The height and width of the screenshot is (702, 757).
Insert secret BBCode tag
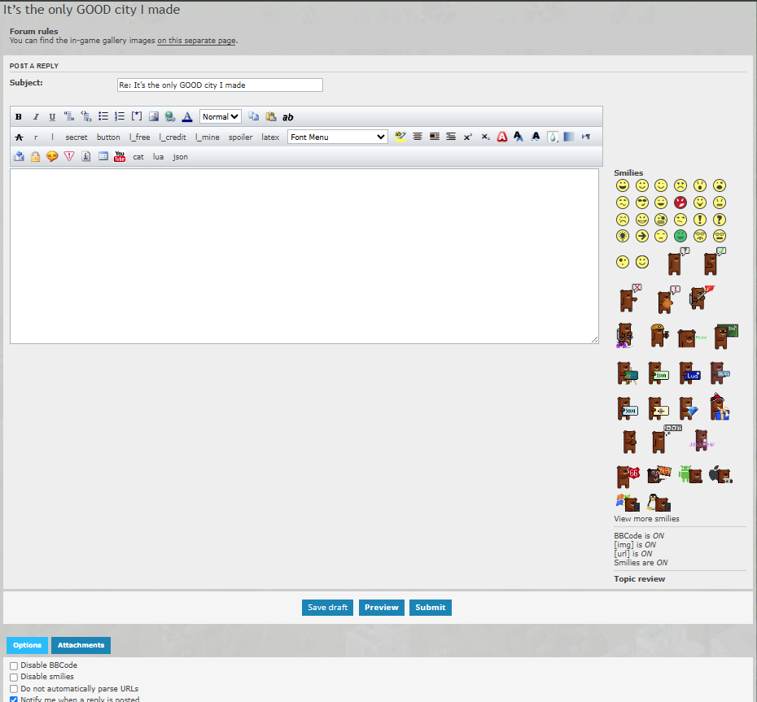(77, 137)
